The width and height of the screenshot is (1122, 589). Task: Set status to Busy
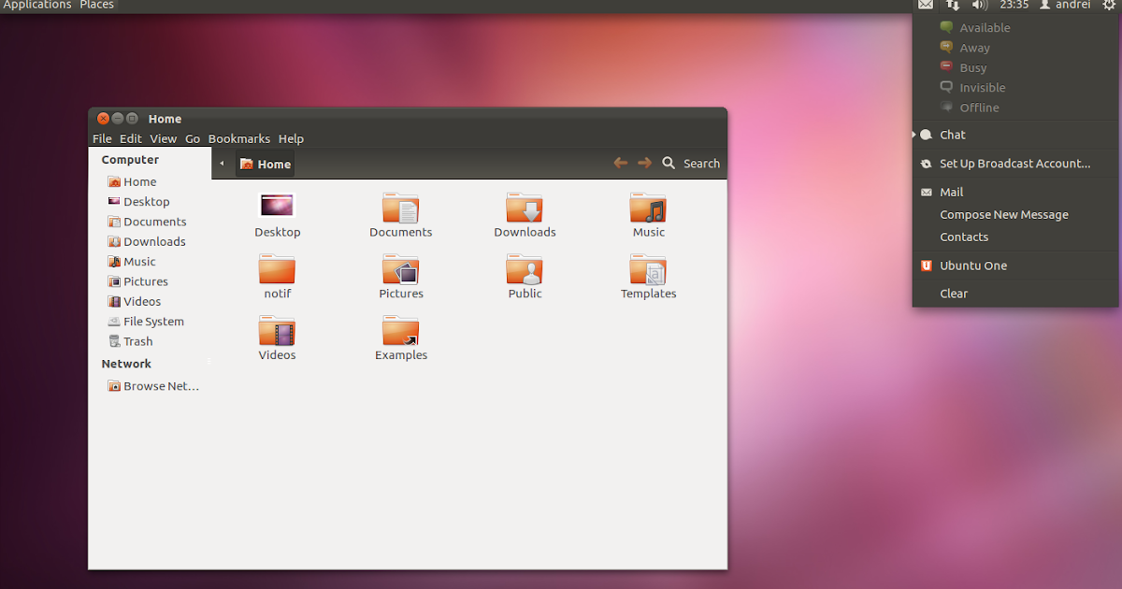click(x=971, y=67)
